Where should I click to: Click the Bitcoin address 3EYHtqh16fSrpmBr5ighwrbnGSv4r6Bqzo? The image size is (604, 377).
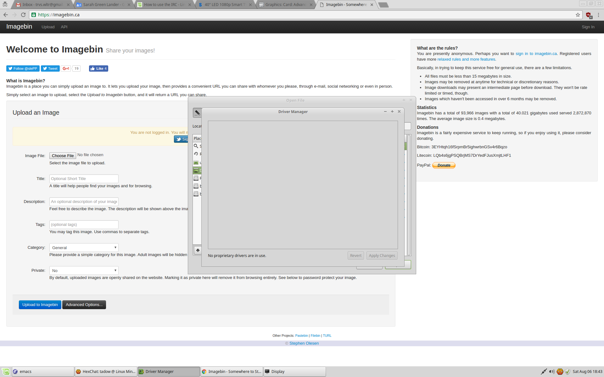[x=469, y=147]
